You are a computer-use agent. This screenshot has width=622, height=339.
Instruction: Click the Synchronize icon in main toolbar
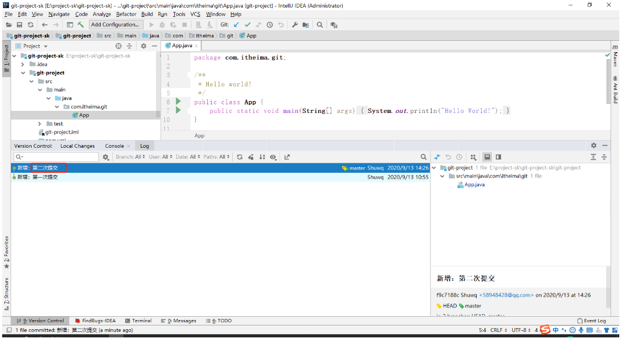(30, 24)
